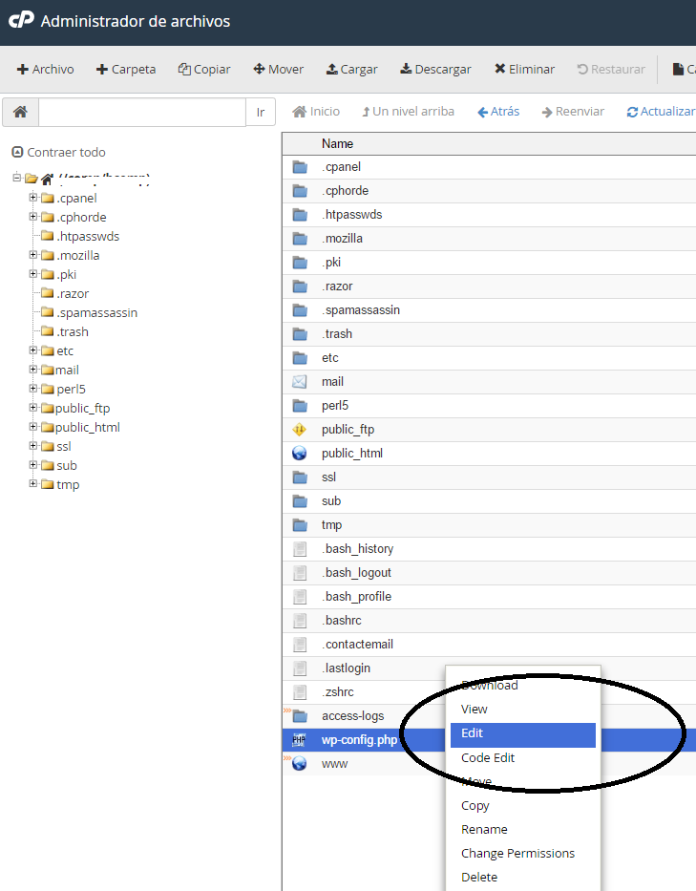Refresh listing with Actualizar
Viewport: 696px width, 891px height.
point(661,112)
